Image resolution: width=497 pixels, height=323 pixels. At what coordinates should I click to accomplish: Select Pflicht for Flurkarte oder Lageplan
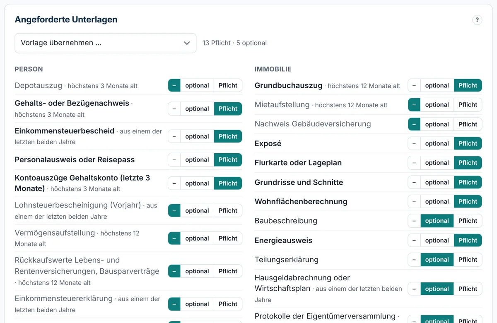pyautogui.click(x=468, y=163)
